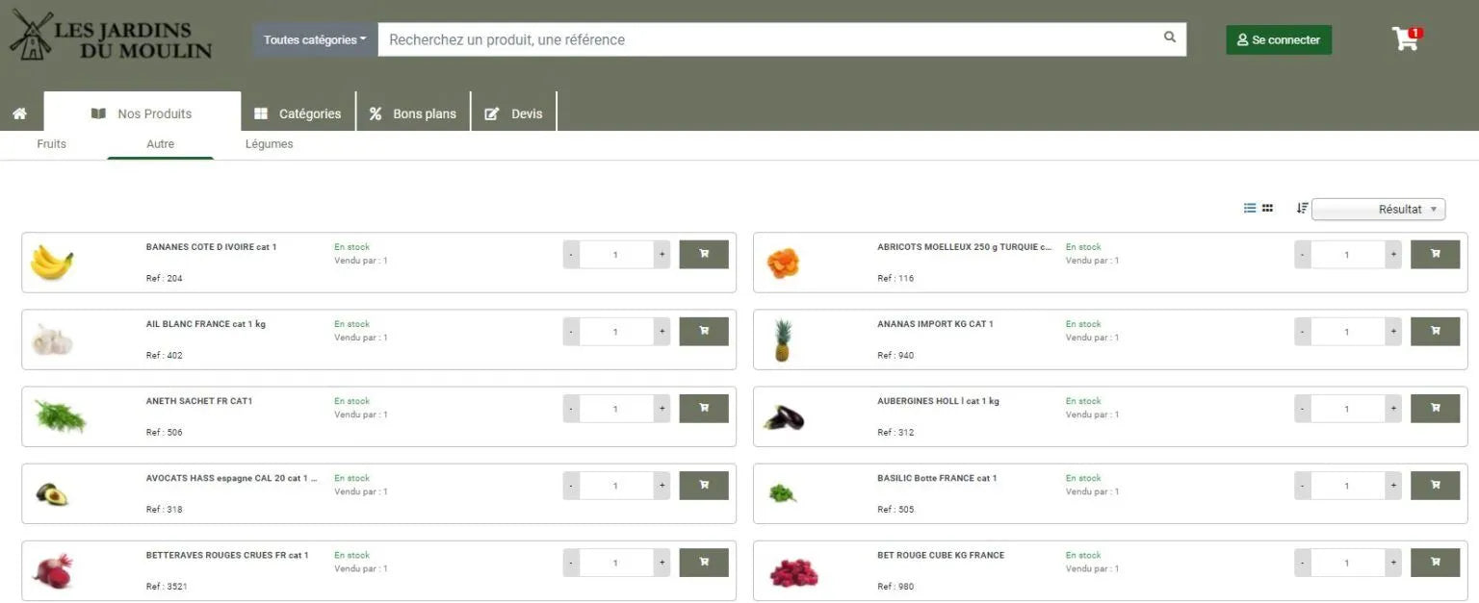The image size is (1479, 603).
Task: Switch to grid view layout
Action: coord(1267,208)
